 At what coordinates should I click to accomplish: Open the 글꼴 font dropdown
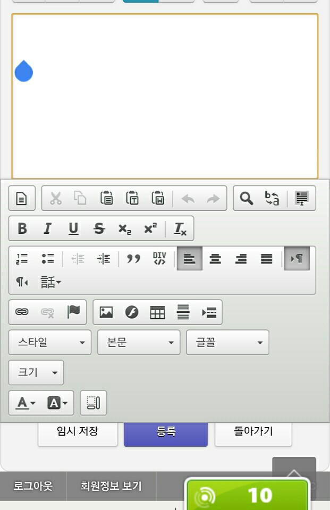[227, 342]
